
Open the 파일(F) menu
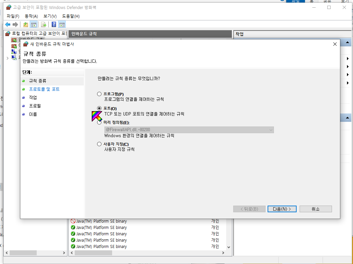(x=13, y=16)
